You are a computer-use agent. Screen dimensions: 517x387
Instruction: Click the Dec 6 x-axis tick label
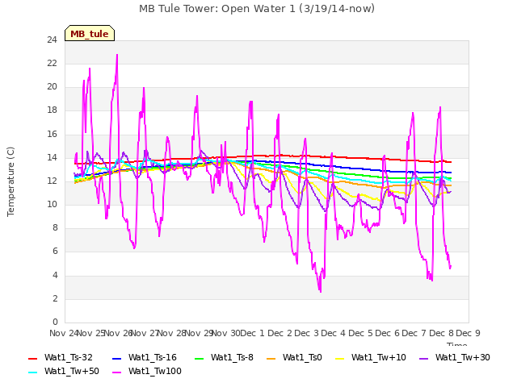coord(388,333)
